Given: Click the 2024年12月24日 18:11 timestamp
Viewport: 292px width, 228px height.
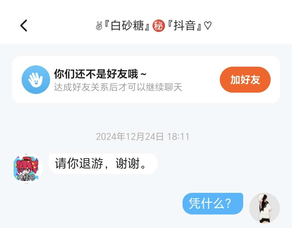Looking at the screenshot, I should (x=143, y=136).
